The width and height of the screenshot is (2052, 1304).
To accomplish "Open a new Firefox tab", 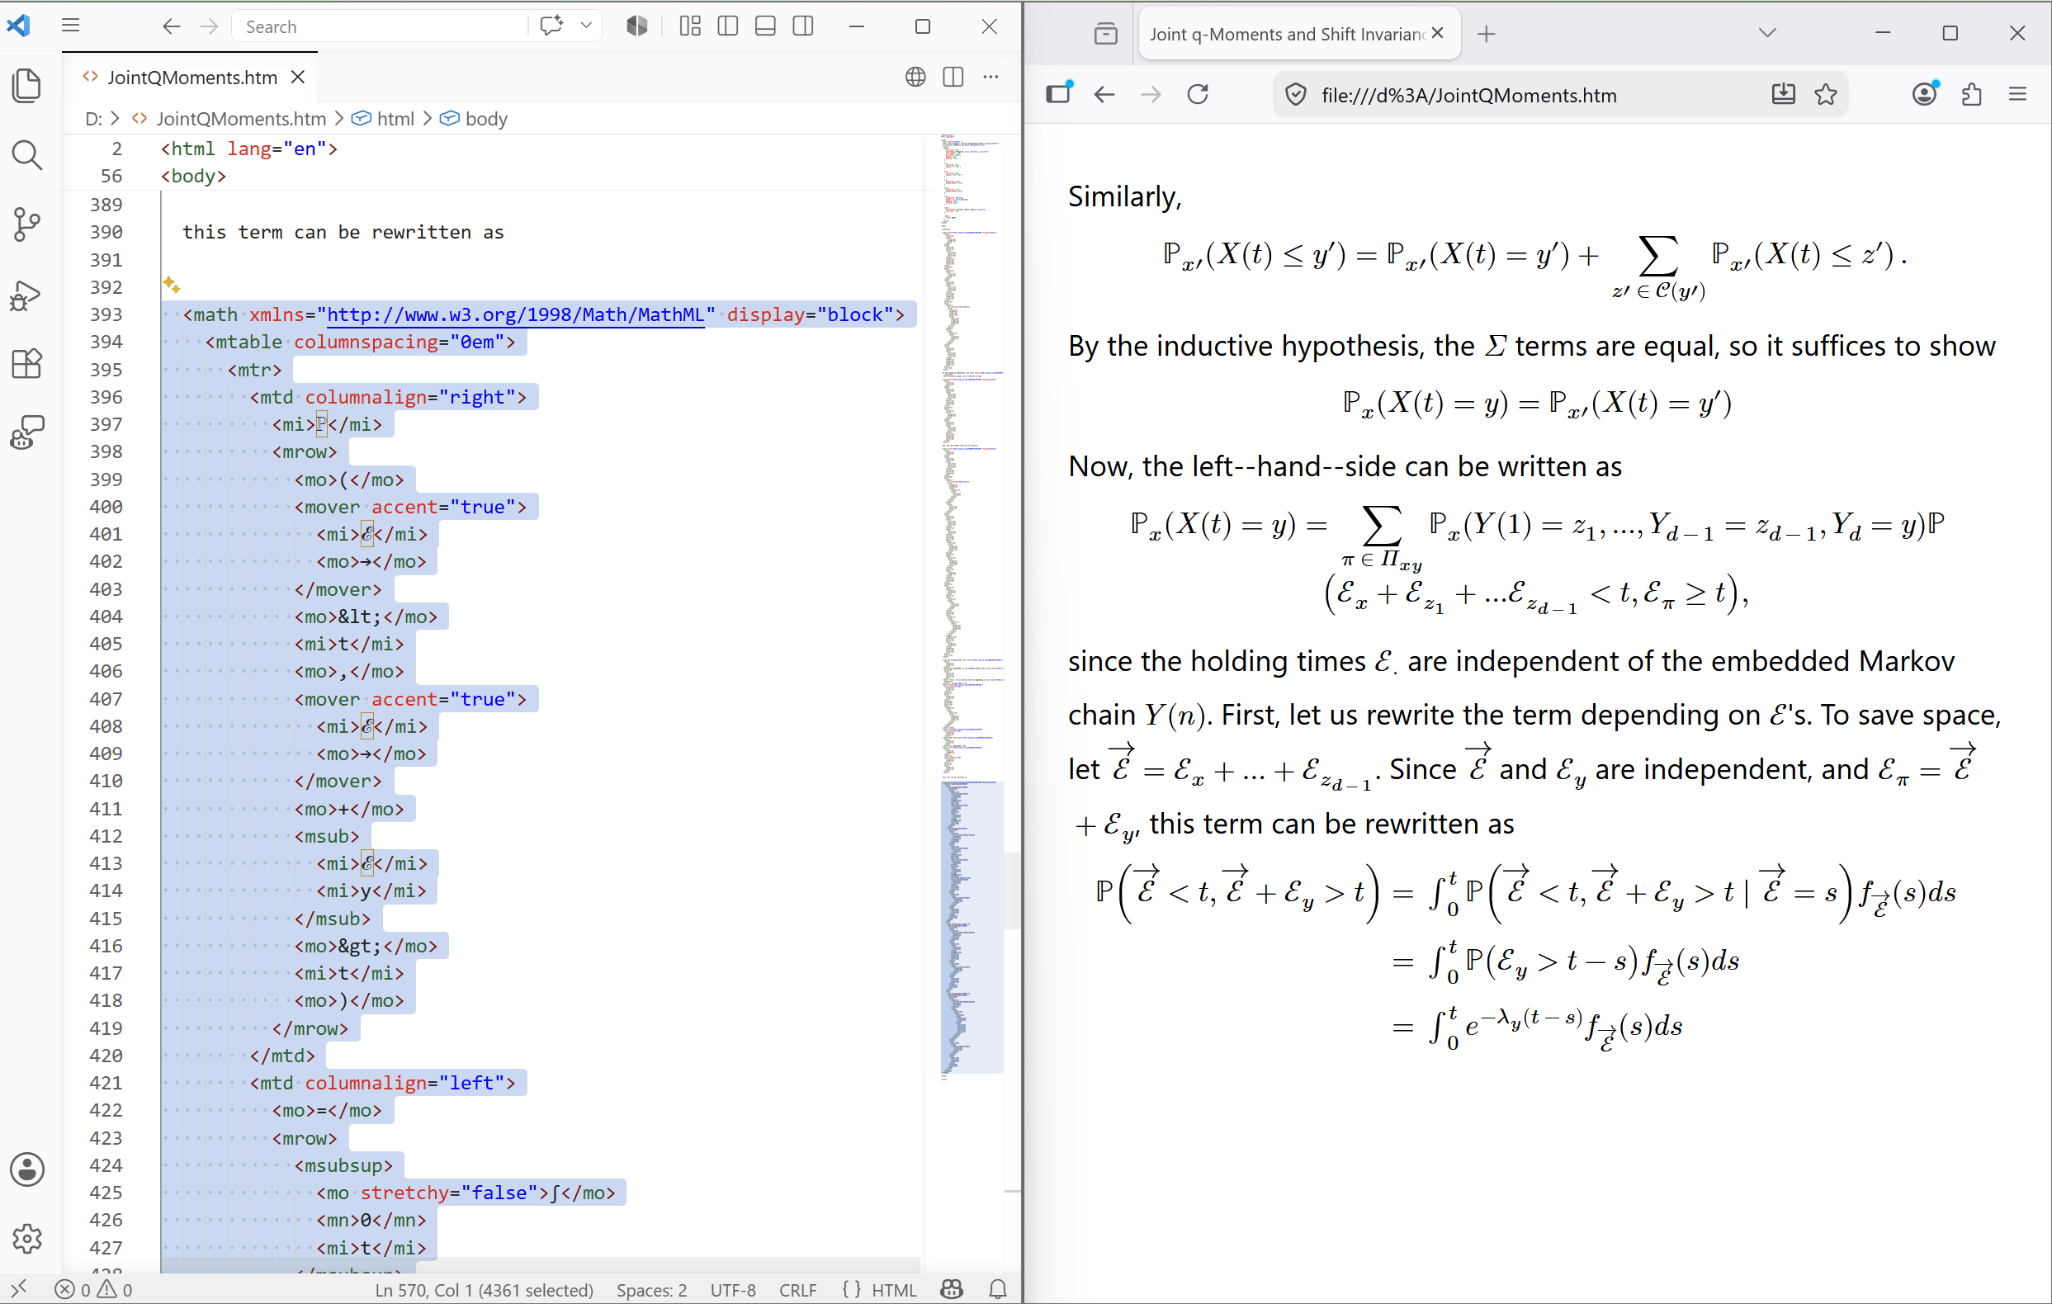I will coord(1486,34).
